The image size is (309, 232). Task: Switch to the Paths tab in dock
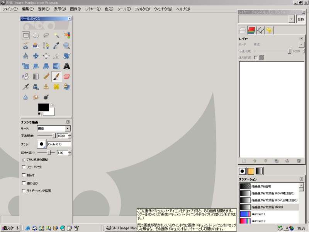[260, 31]
